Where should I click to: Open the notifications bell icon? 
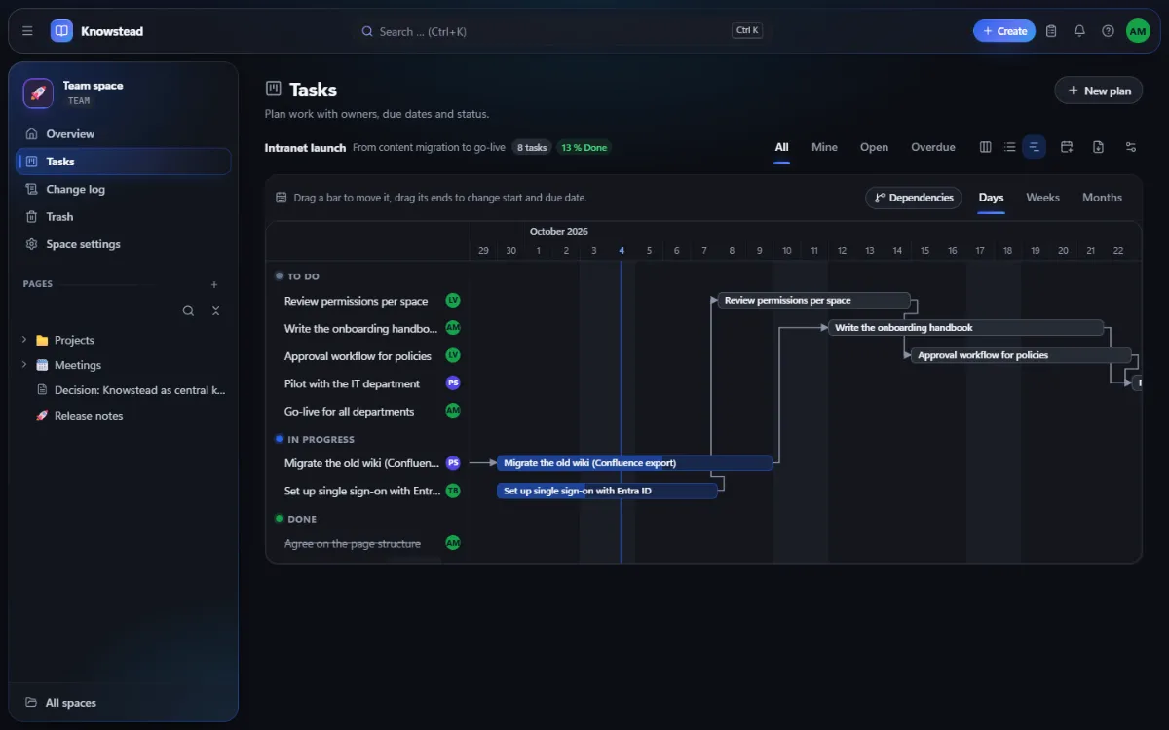(1079, 31)
